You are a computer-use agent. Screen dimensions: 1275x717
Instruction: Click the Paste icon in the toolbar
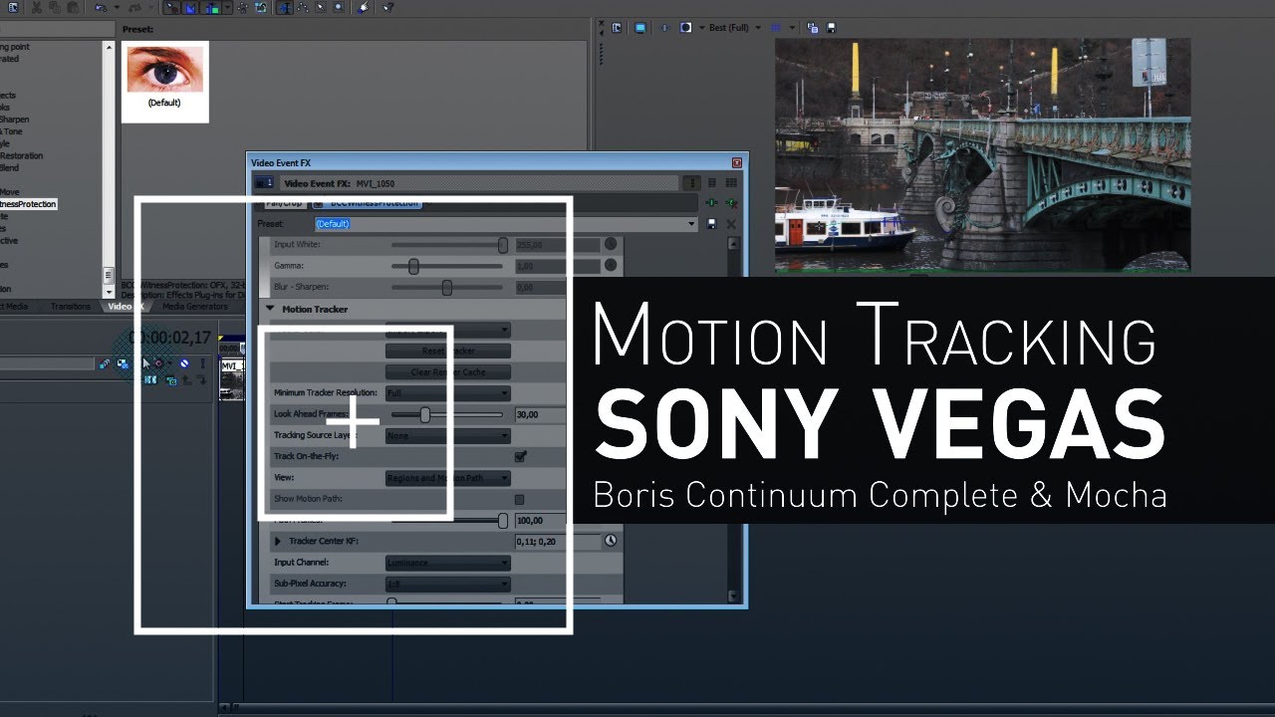pos(73,7)
